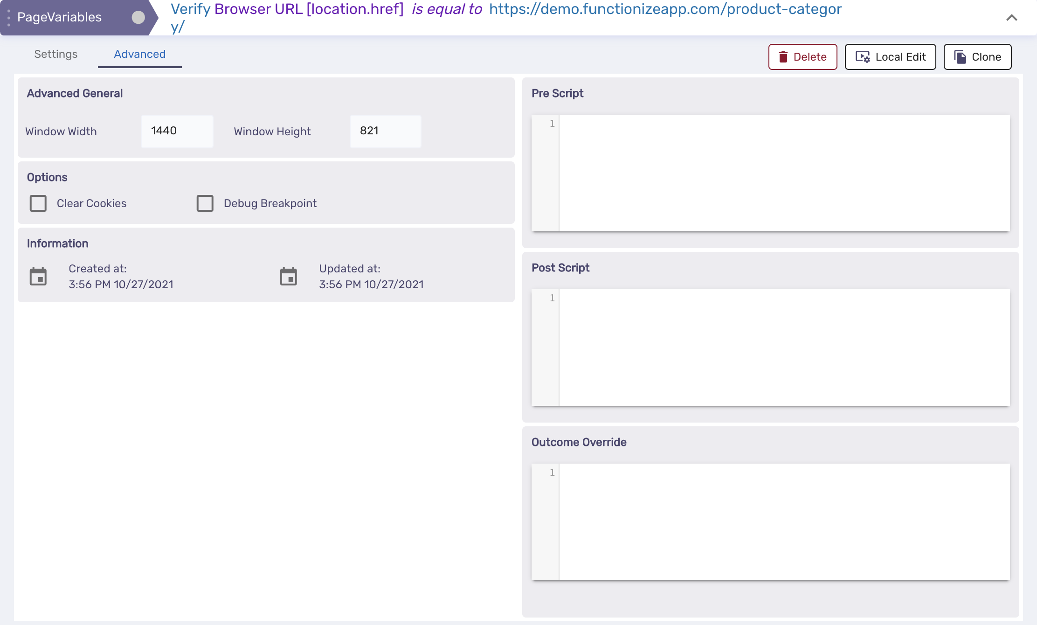
Task: Switch to the Settings tab
Action: coord(56,54)
